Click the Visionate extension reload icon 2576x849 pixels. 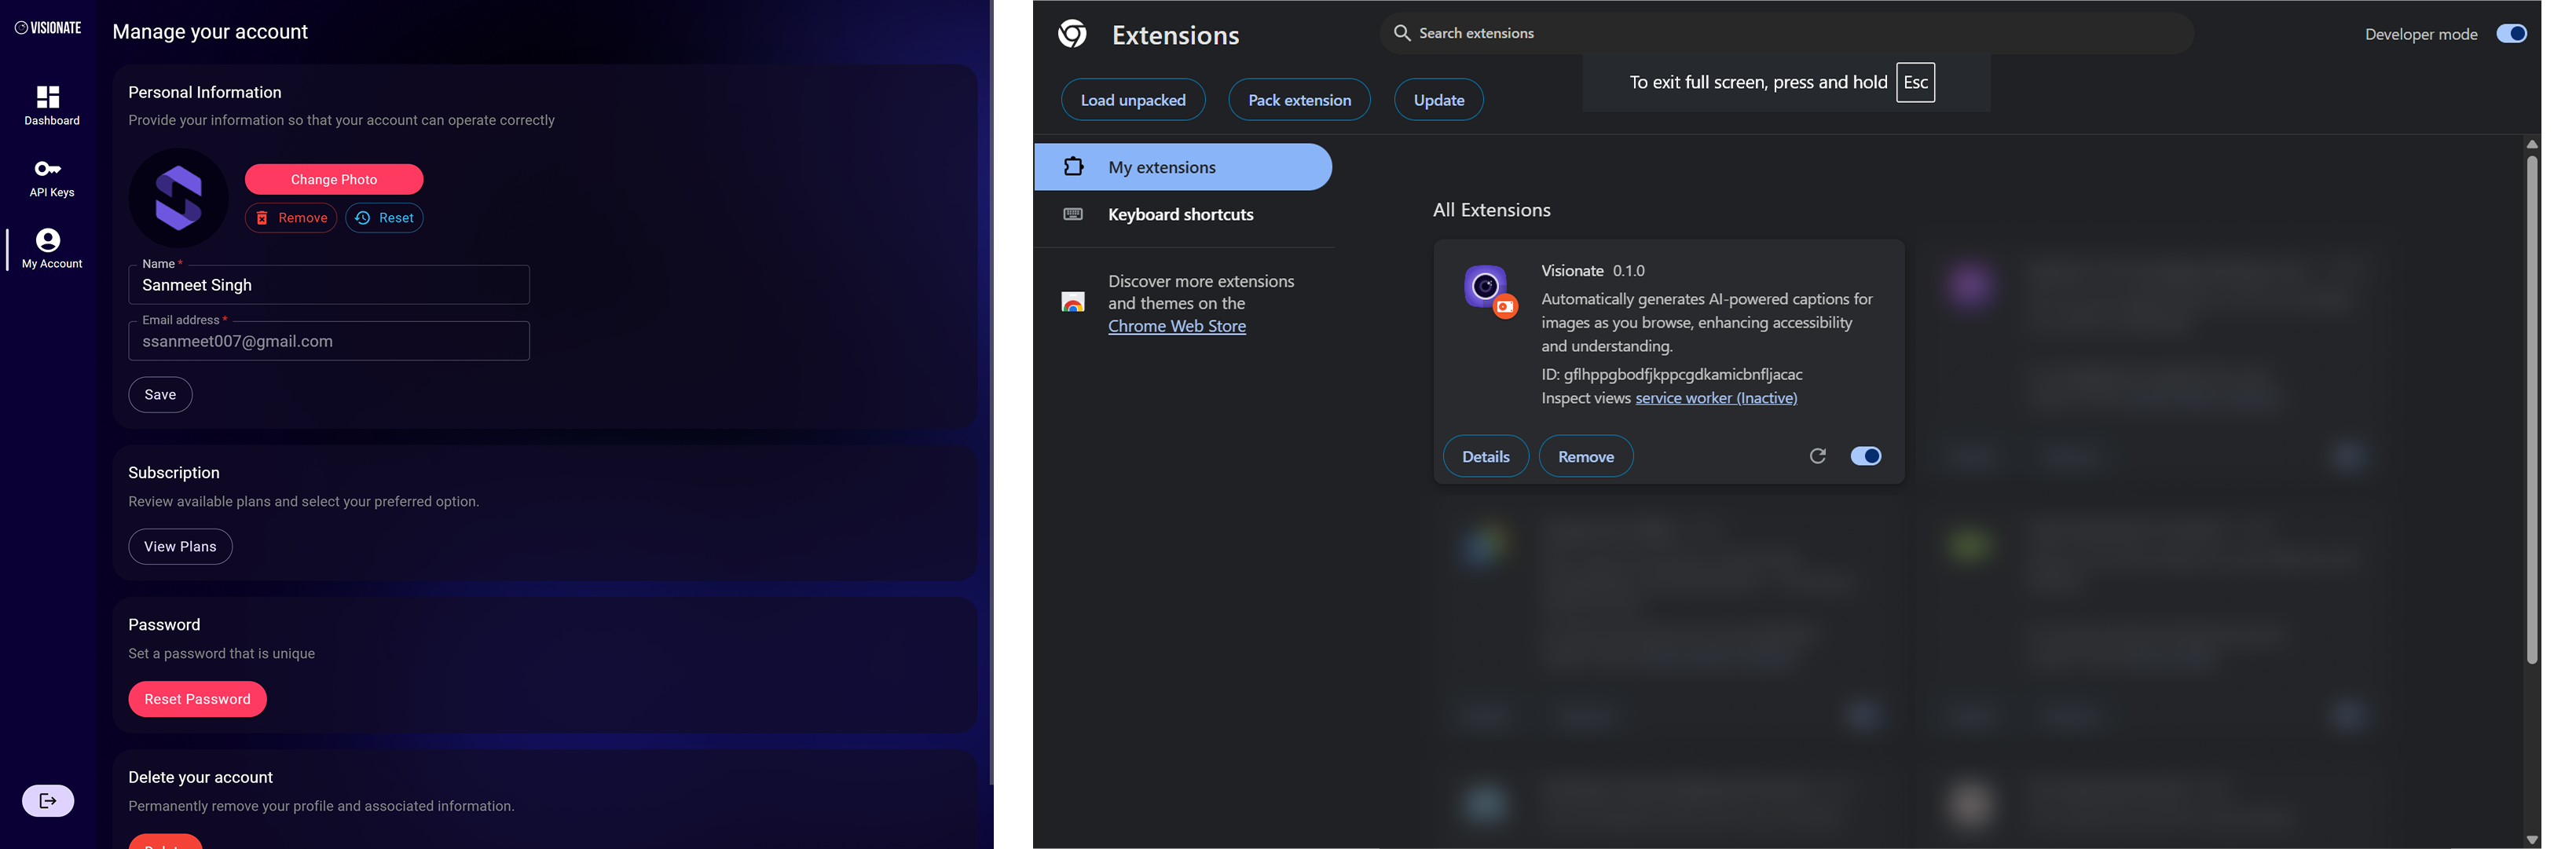pos(1817,456)
